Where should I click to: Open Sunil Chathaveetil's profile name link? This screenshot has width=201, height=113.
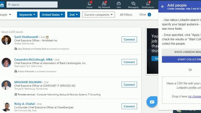pyautogui.click(x=26, y=37)
